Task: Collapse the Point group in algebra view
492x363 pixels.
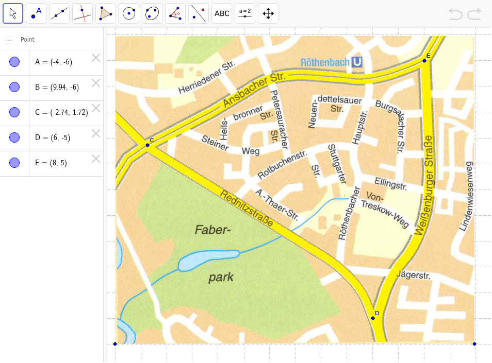Action: (x=9, y=40)
